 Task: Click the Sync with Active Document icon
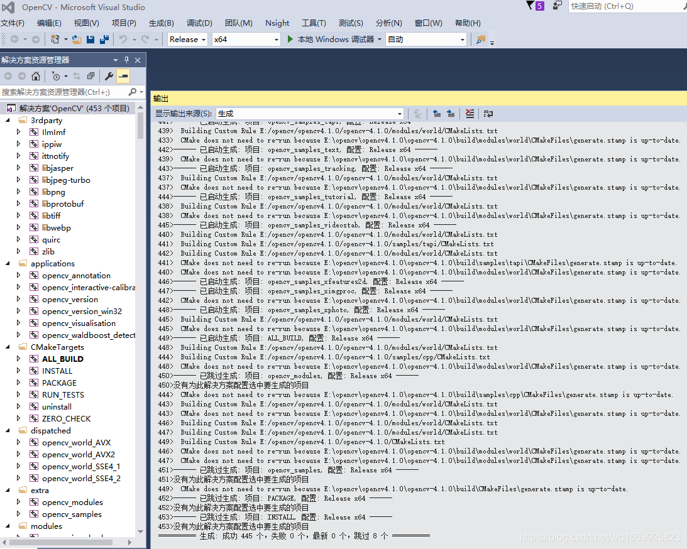click(x=77, y=76)
